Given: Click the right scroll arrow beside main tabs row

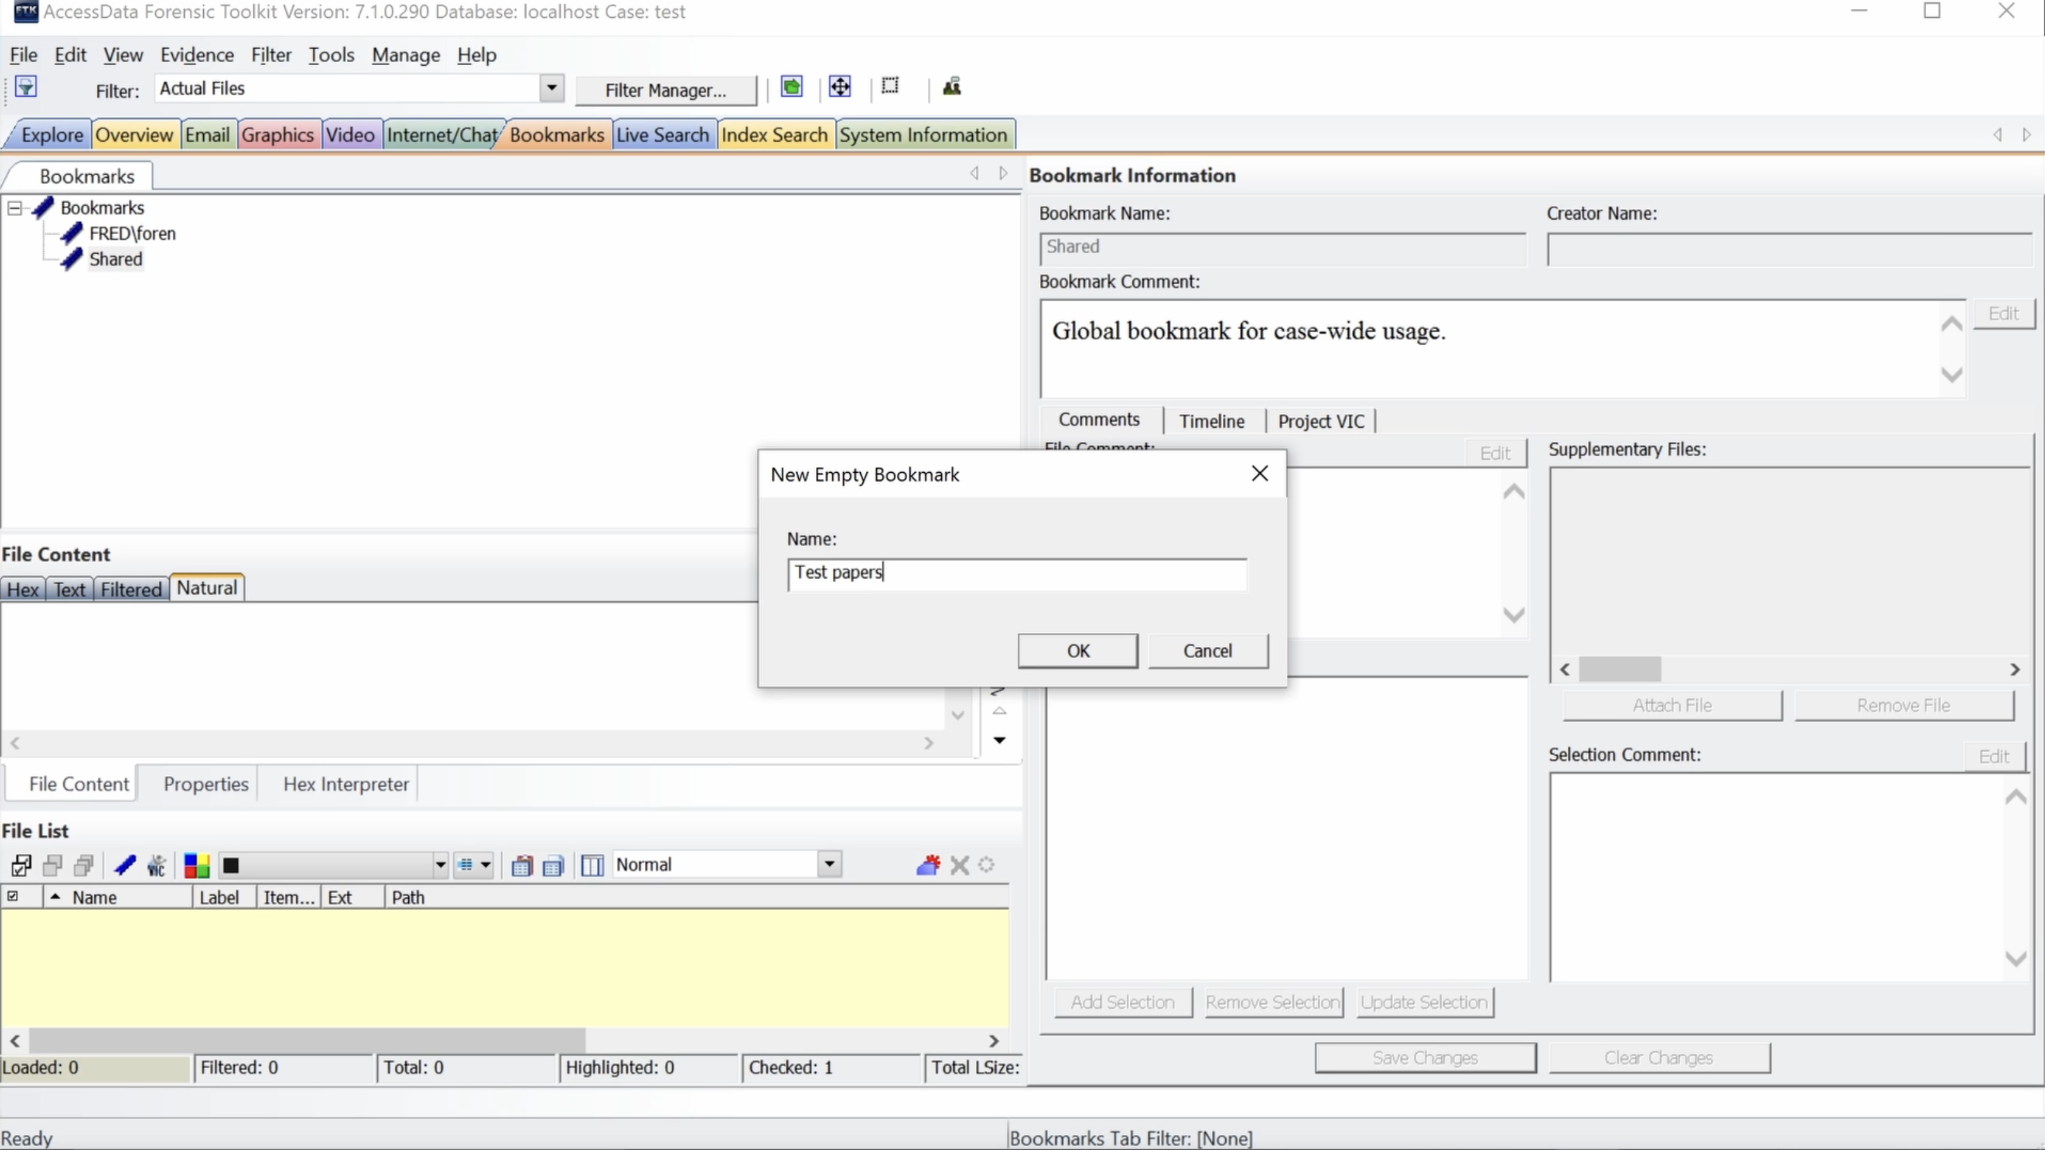Looking at the screenshot, I should [2027, 135].
